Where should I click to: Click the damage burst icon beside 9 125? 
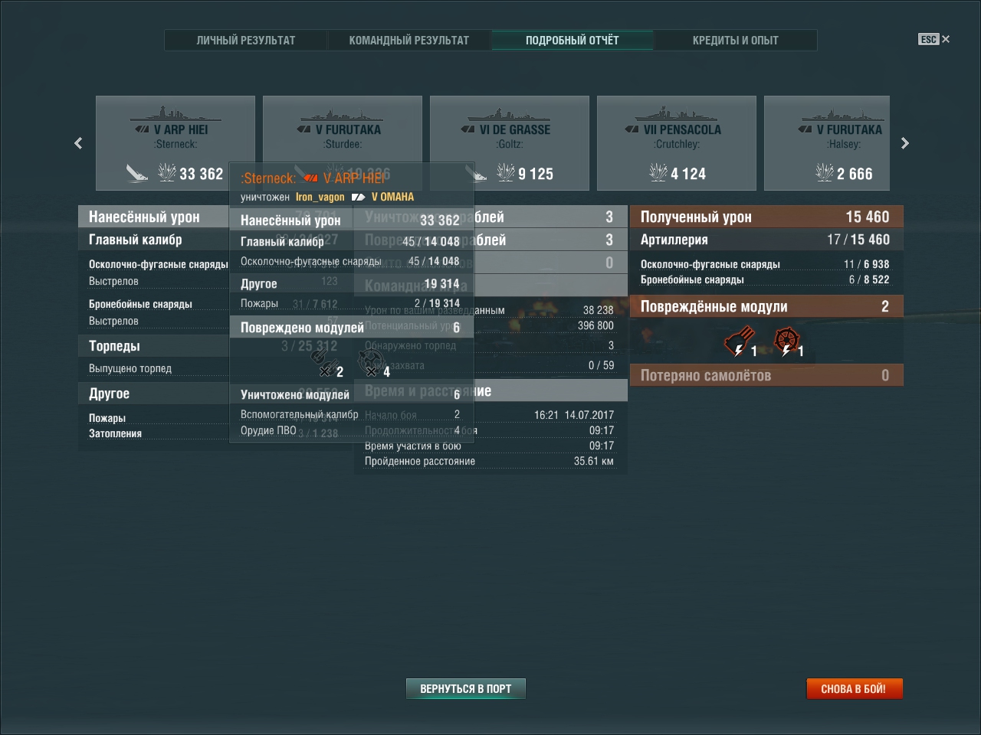tap(505, 173)
